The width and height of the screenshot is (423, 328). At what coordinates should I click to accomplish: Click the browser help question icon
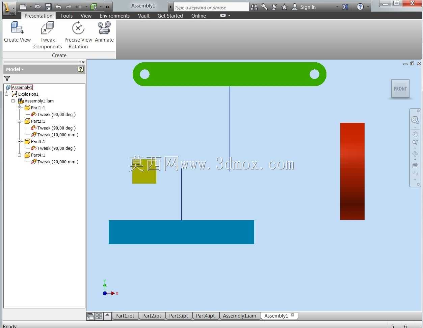80,69
